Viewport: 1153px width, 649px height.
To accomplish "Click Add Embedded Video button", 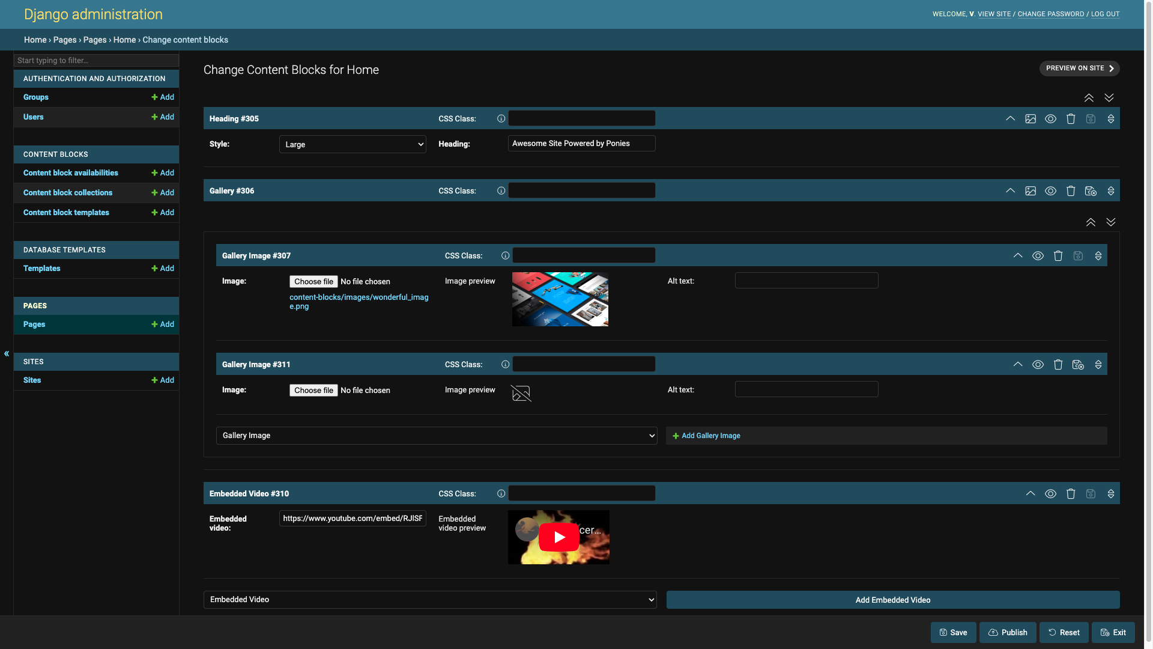I will (x=892, y=599).
